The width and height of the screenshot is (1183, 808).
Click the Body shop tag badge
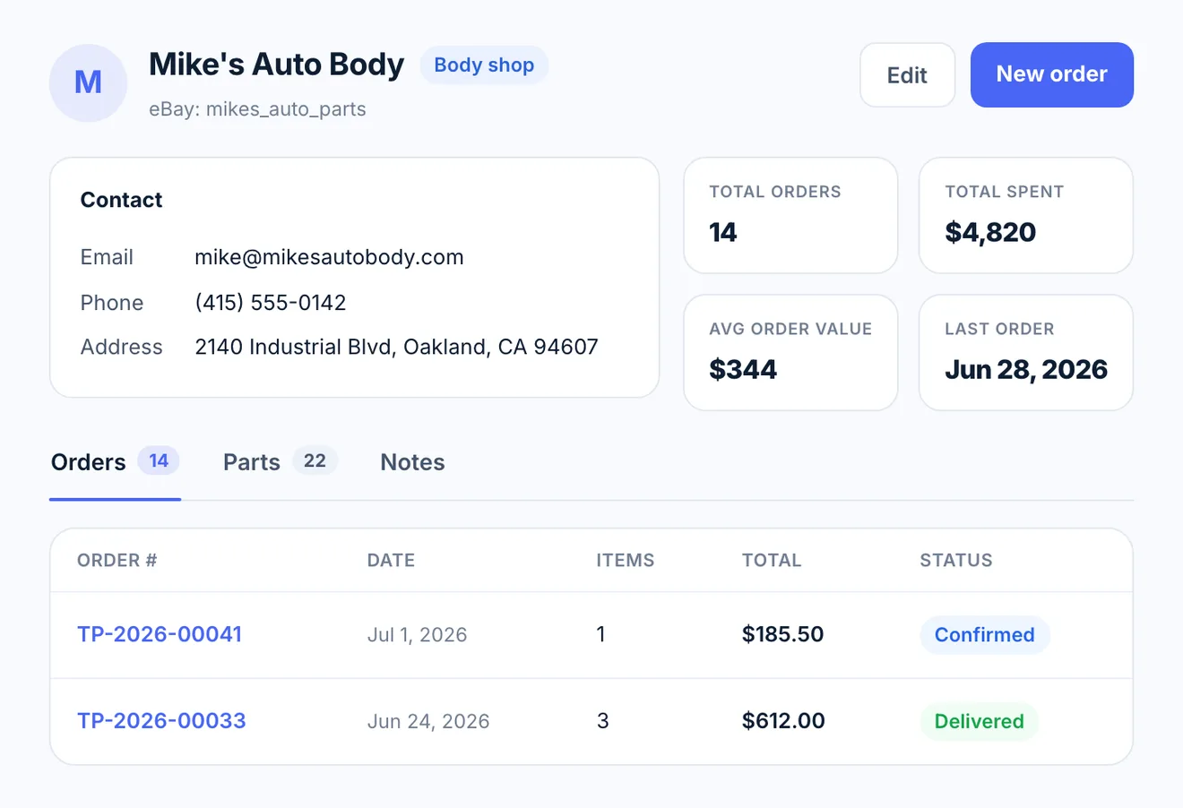[x=484, y=65]
